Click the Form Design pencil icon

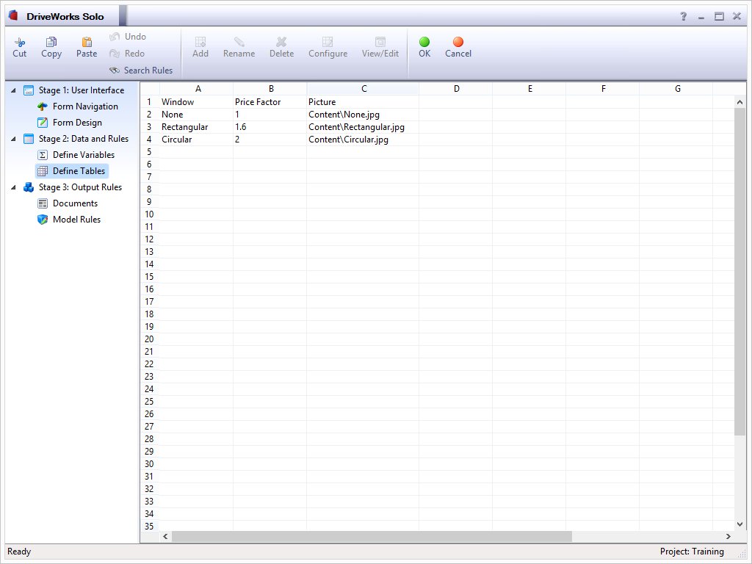[43, 123]
